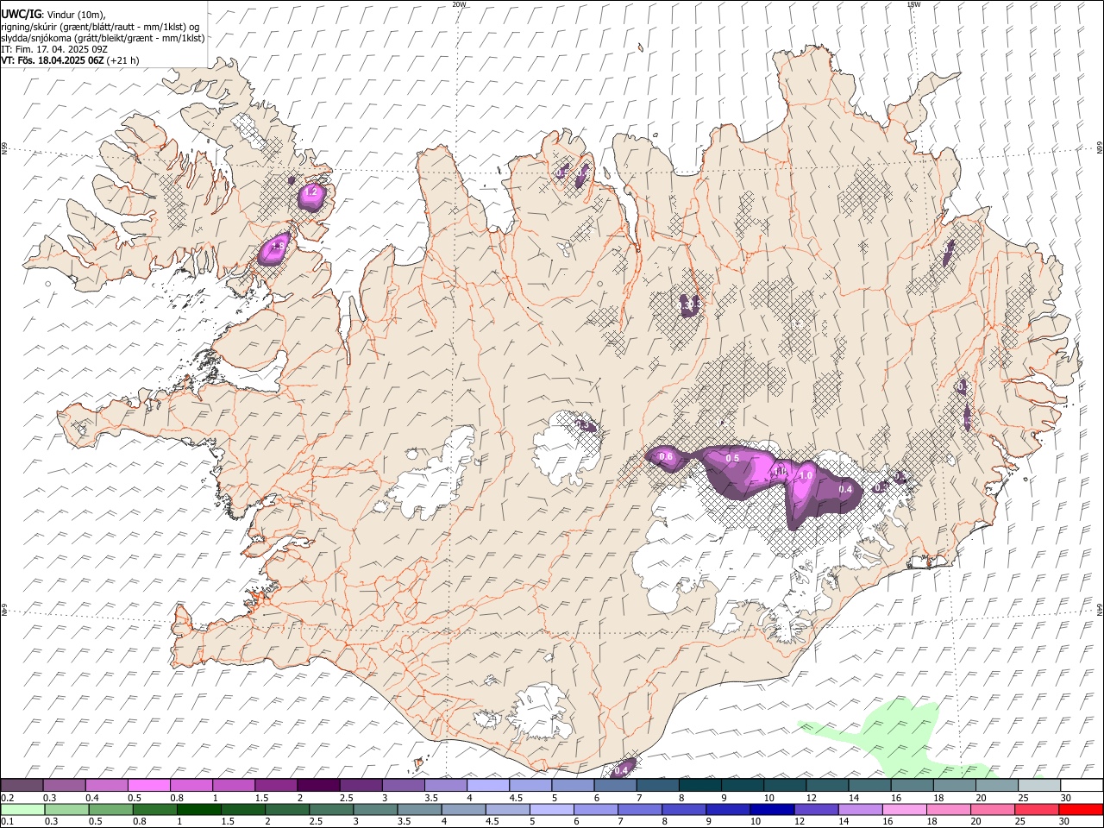Click the UWC/IG title text
Screen dimensions: 1104x828
(21, 14)
